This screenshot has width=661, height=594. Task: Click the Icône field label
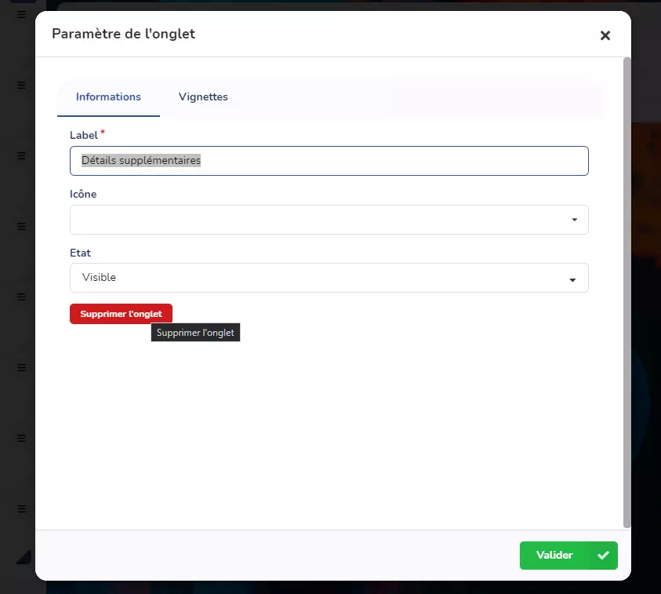click(83, 194)
